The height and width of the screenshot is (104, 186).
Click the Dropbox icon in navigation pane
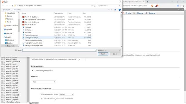point(5,29)
